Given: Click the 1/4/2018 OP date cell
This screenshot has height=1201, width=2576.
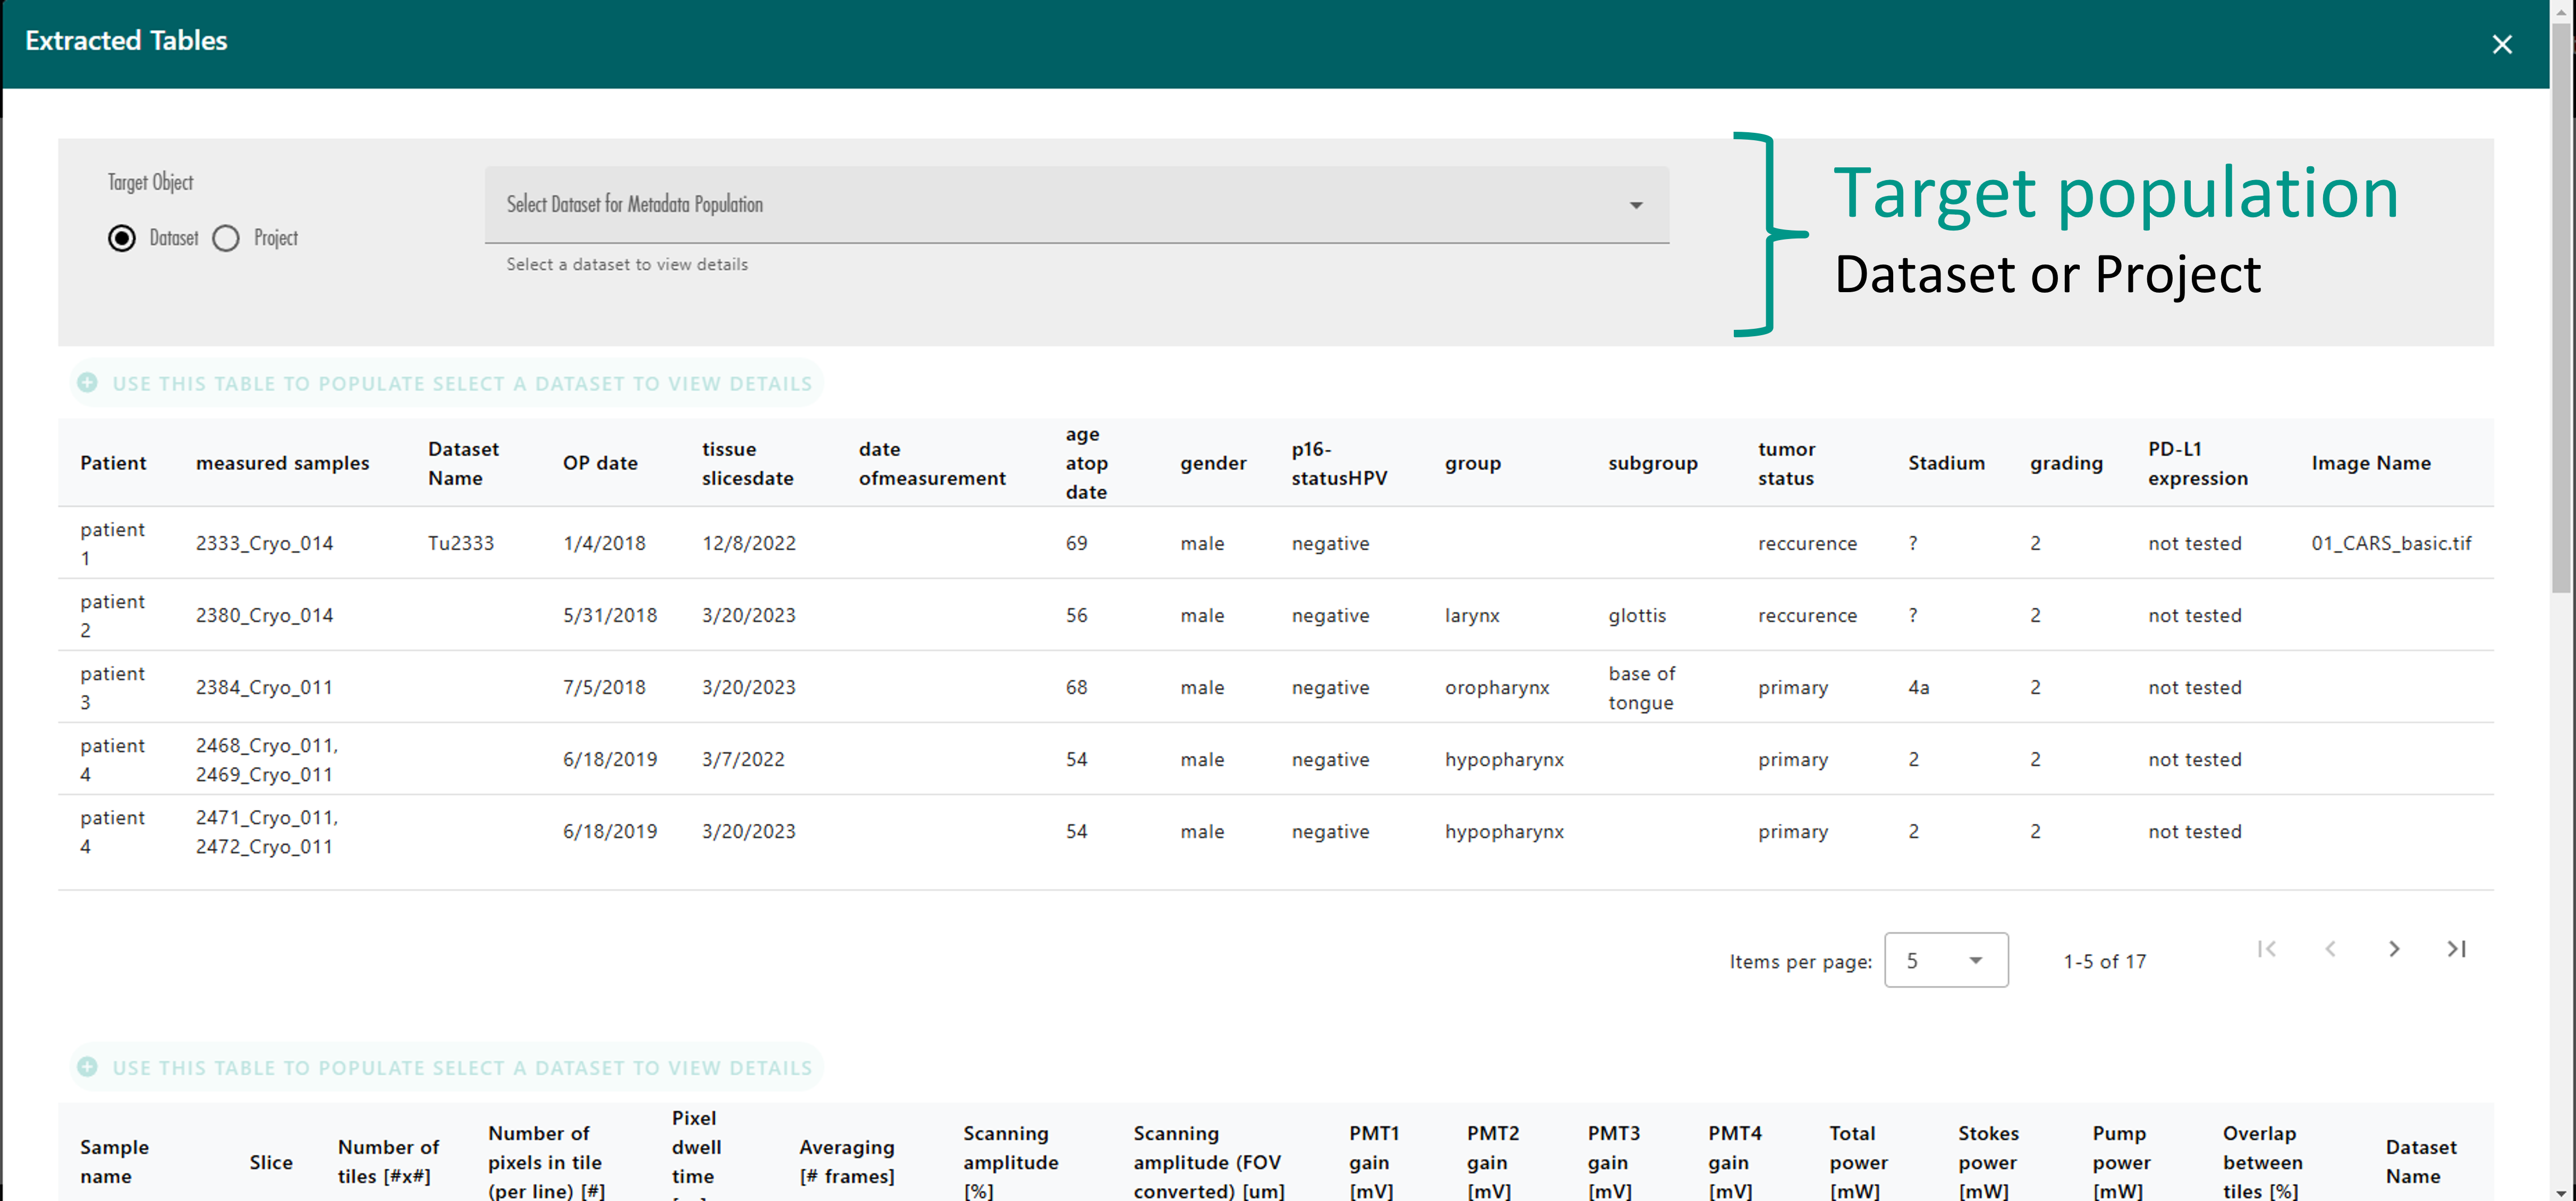Looking at the screenshot, I should [604, 543].
